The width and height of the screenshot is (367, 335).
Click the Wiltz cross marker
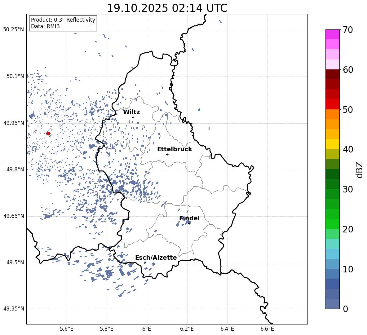[133, 117]
